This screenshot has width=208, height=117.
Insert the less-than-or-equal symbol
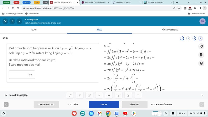(x=118, y=95)
